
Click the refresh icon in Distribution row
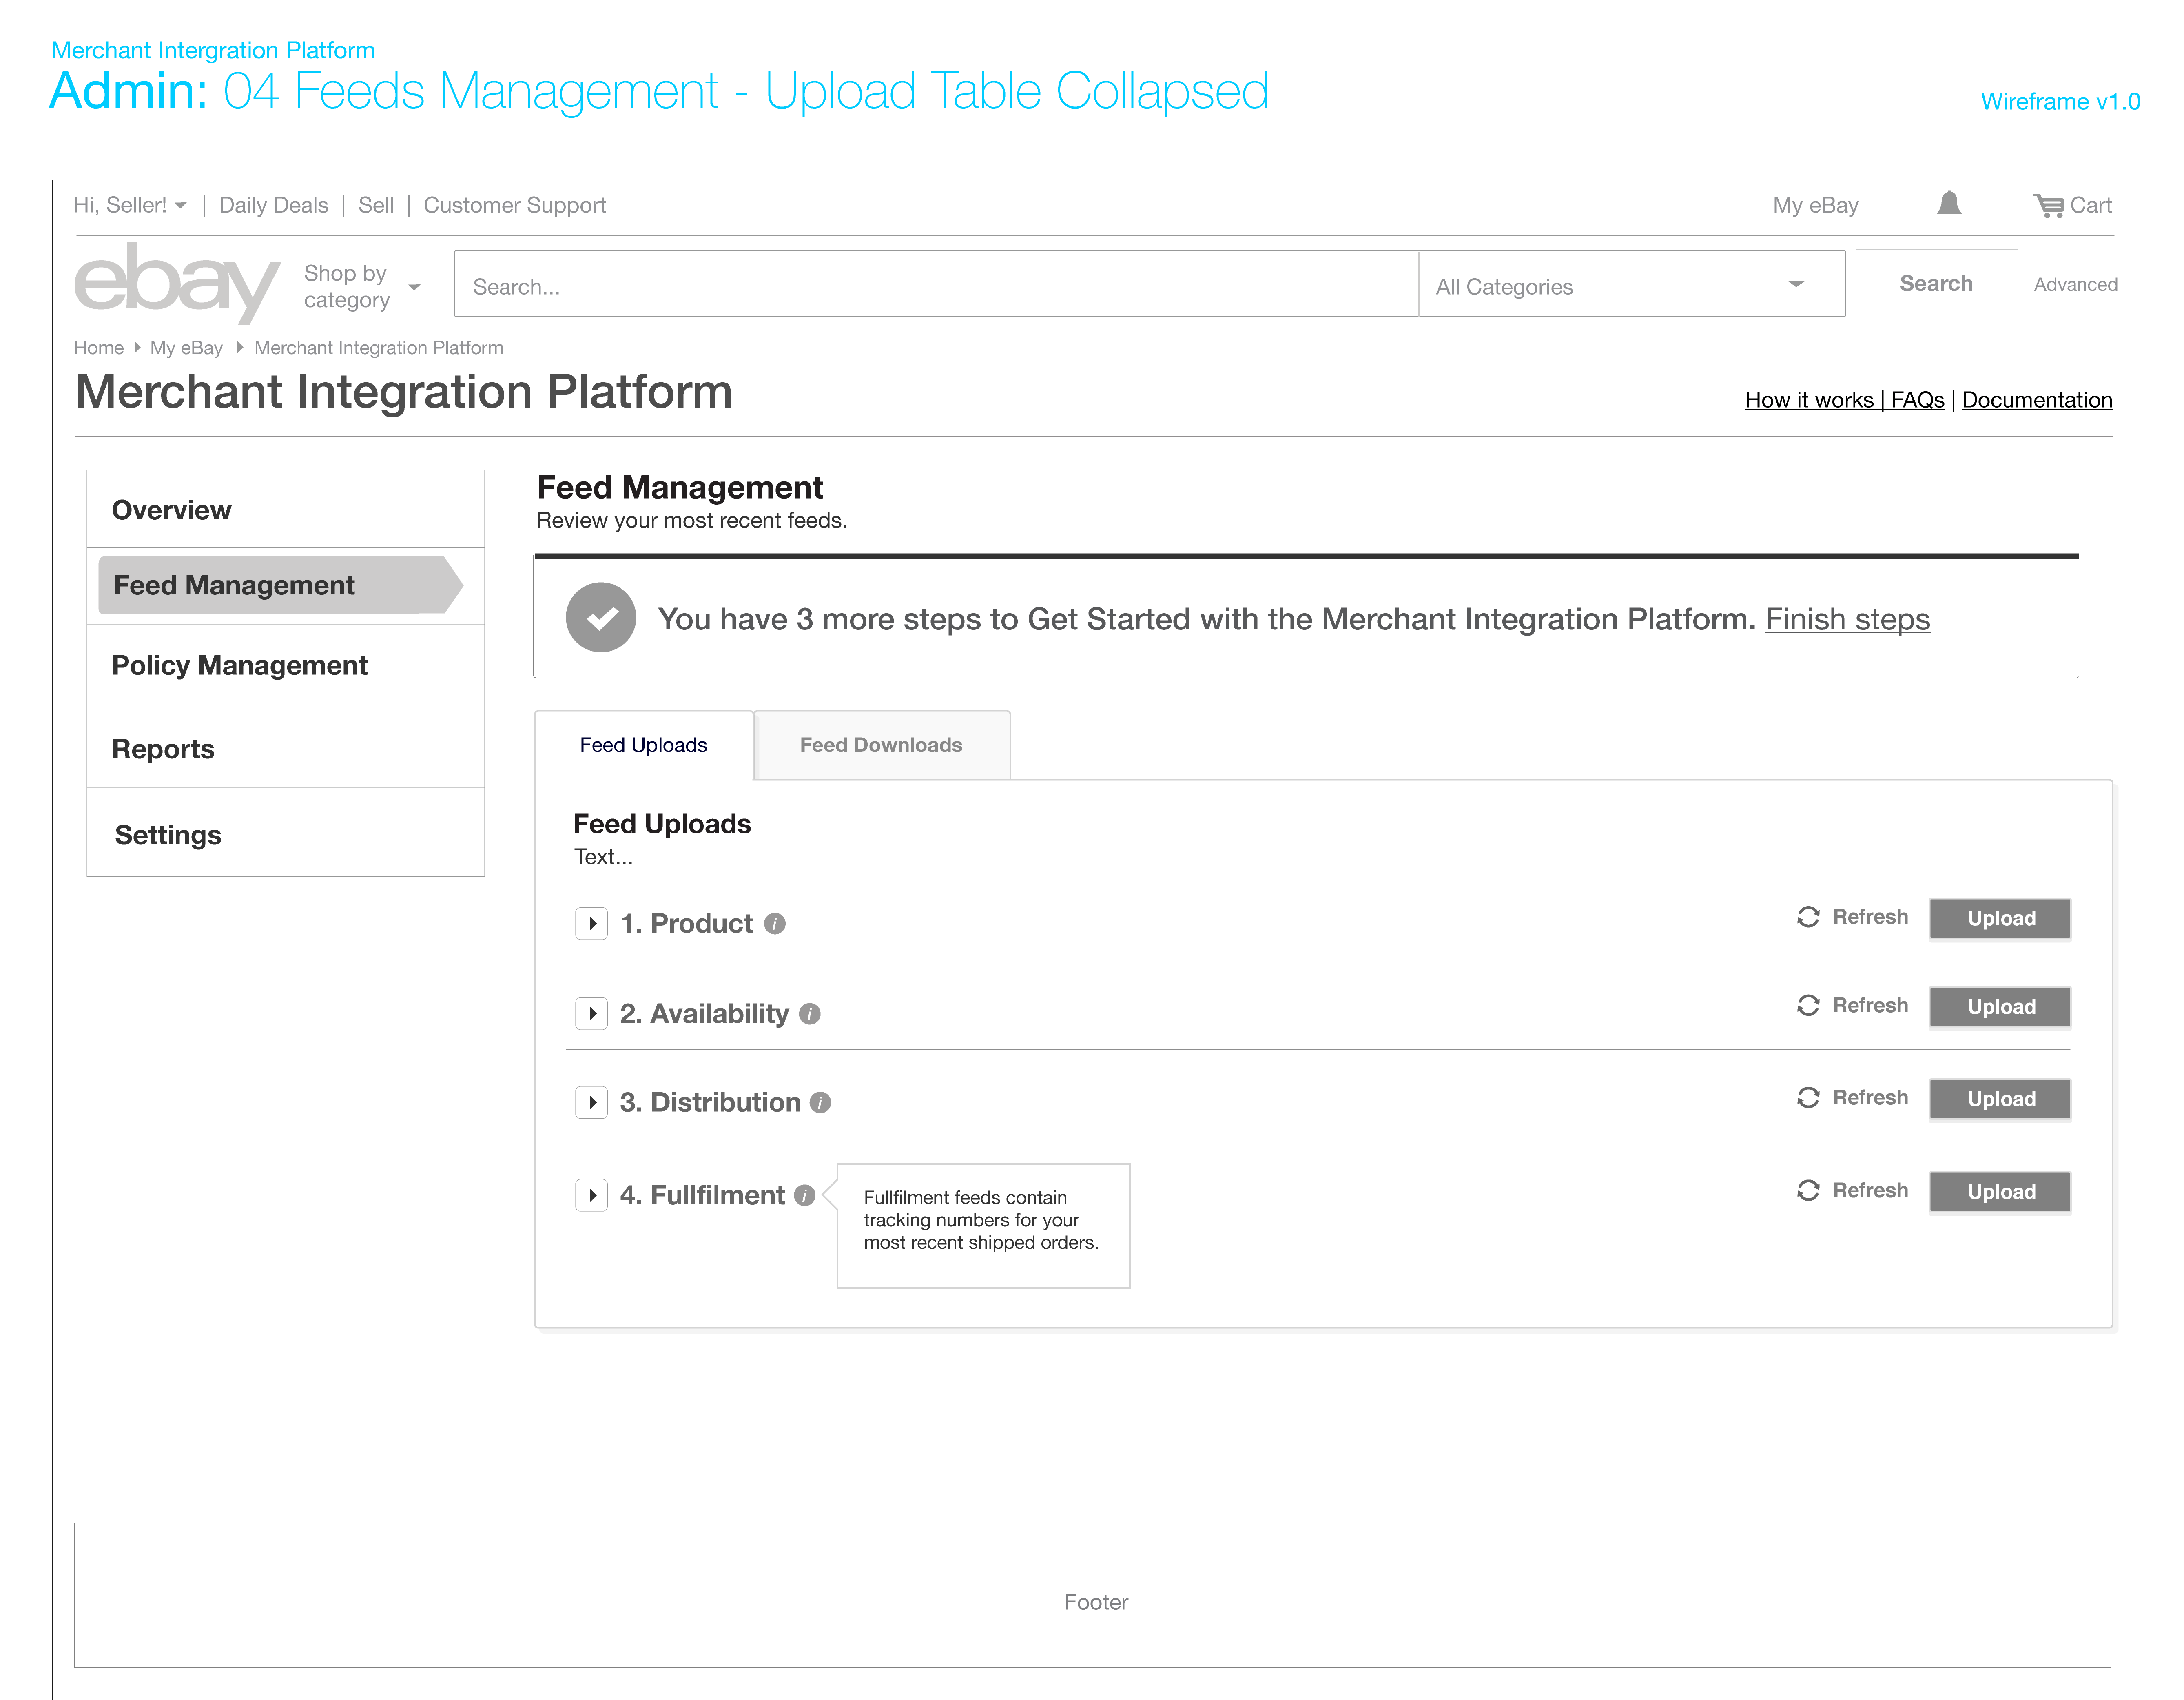tap(1808, 1098)
